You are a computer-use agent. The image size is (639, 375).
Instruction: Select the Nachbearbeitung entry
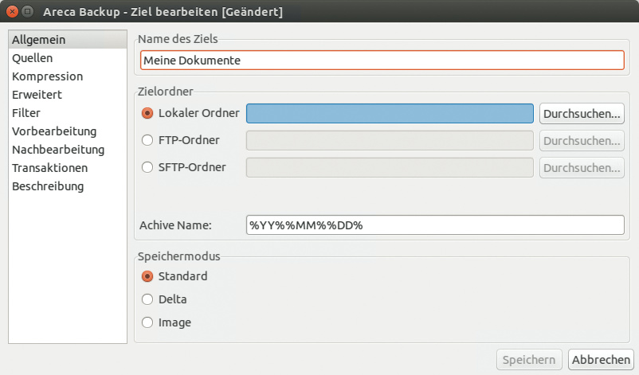[58, 150]
